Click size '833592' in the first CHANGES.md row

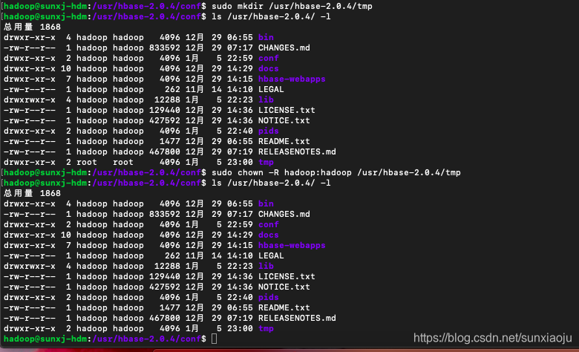165,48
